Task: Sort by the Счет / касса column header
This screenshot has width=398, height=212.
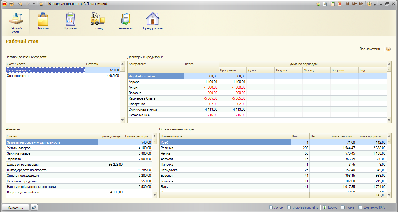Action: 45,64
